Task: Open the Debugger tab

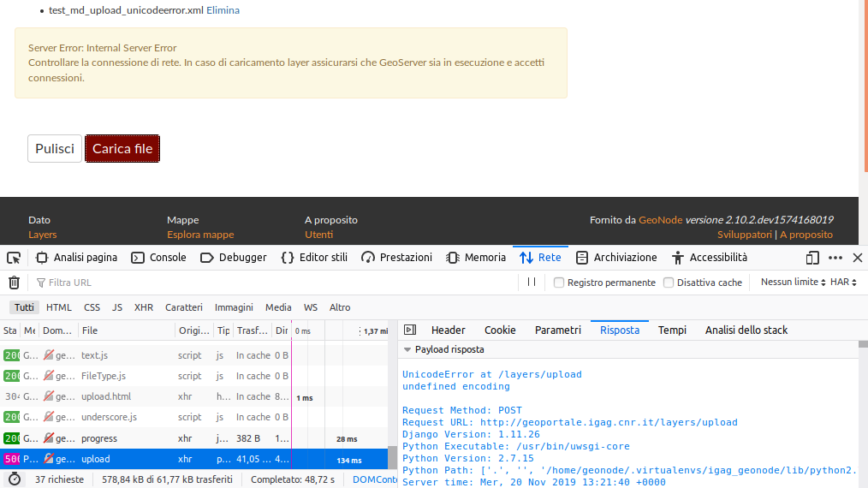Action: click(234, 258)
